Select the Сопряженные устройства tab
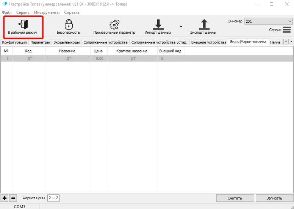 click(105, 42)
